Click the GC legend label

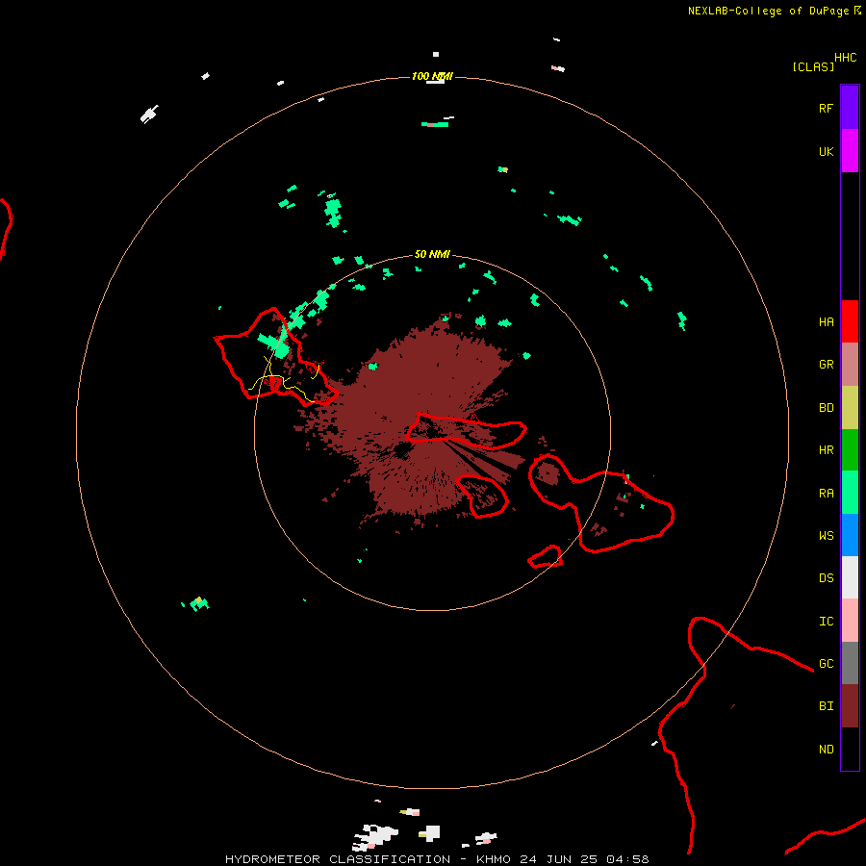coord(827,663)
